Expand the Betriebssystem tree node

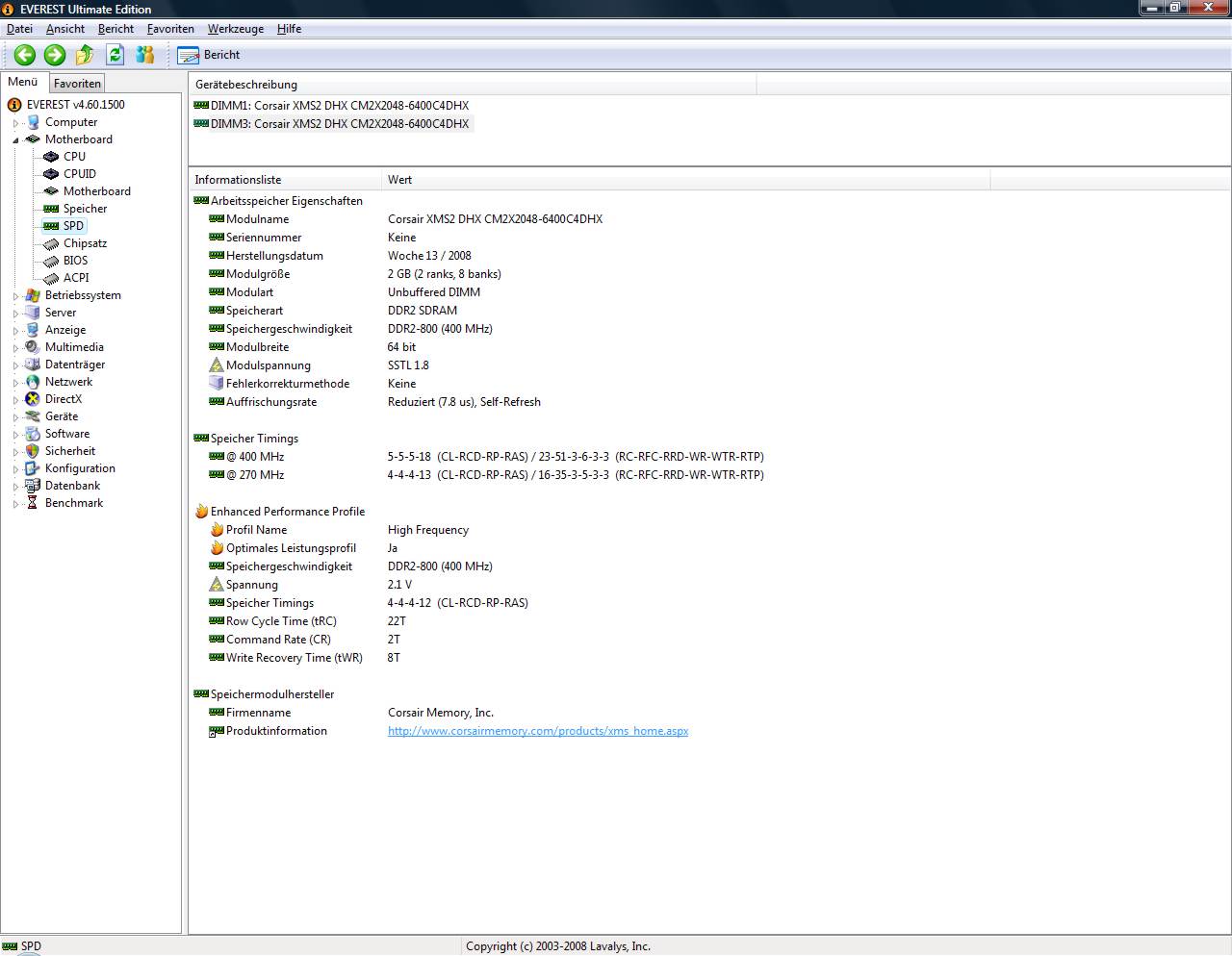coord(15,296)
